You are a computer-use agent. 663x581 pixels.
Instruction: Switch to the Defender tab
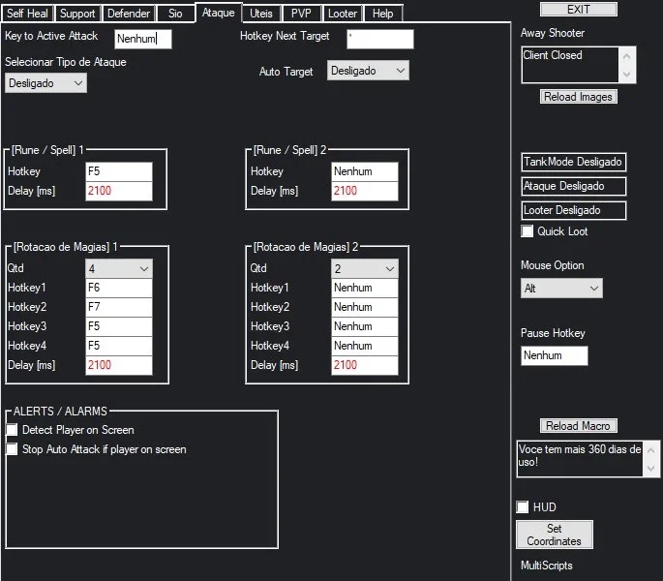(129, 14)
